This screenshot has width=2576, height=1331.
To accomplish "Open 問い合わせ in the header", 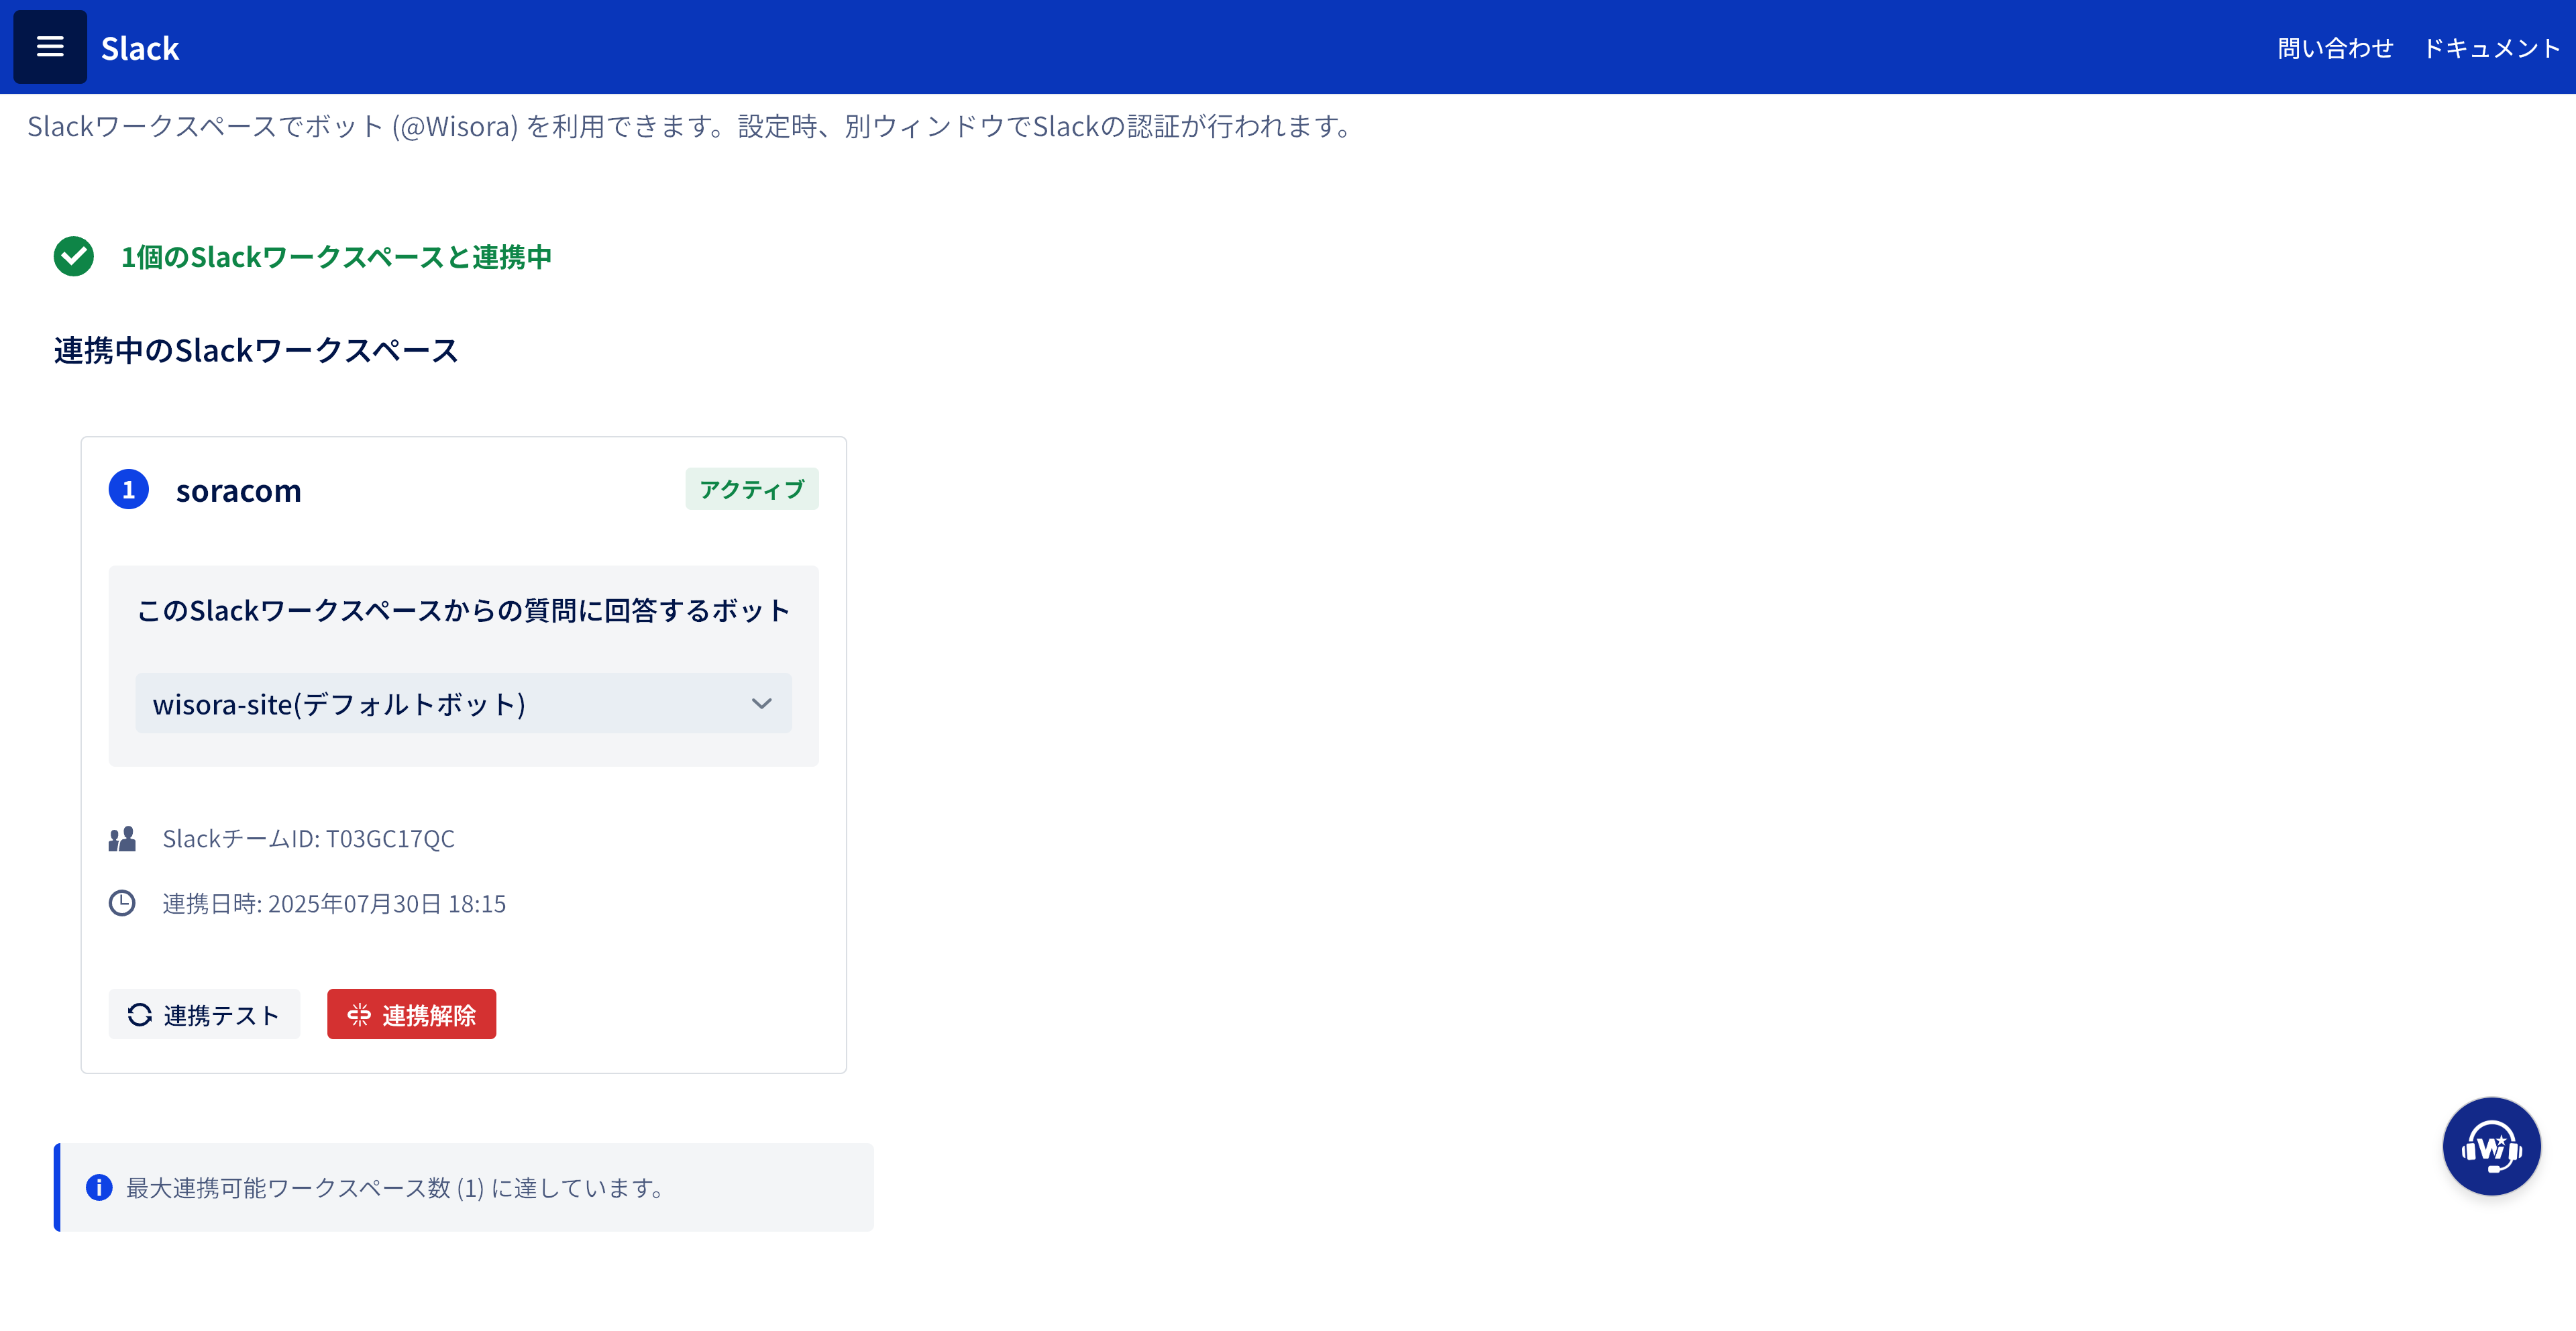I will click(2335, 48).
